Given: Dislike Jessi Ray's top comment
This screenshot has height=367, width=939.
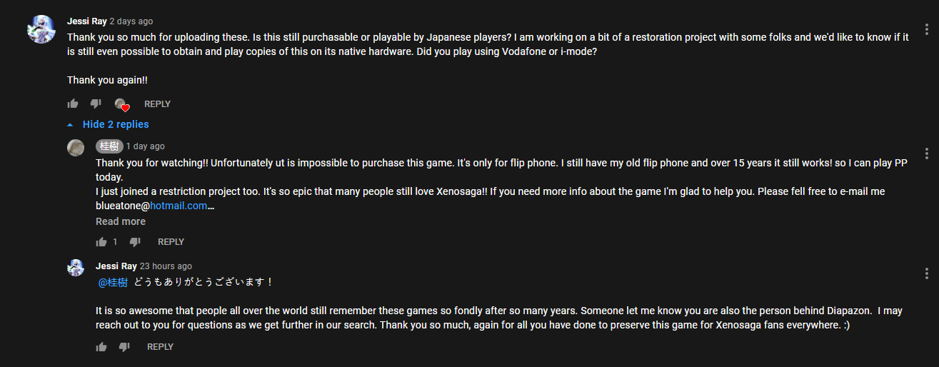Looking at the screenshot, I should tap(96, 104).
